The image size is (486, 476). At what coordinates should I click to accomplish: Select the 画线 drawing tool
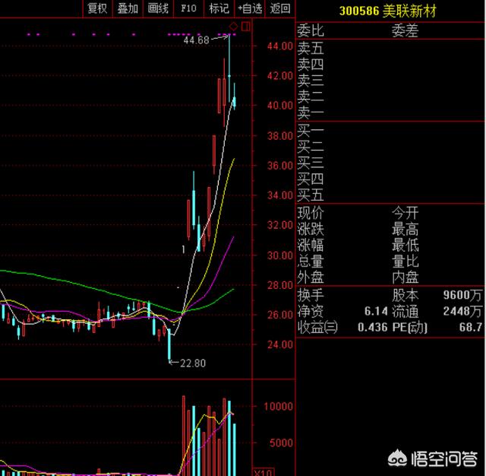point(158,8)
